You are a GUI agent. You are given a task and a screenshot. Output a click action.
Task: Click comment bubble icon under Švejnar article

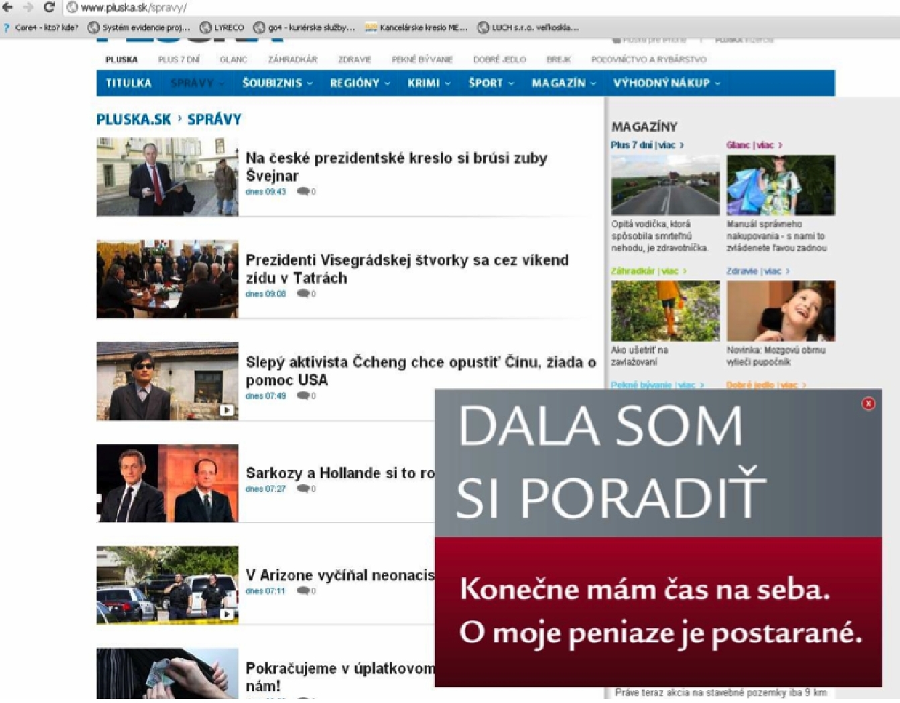304,191
